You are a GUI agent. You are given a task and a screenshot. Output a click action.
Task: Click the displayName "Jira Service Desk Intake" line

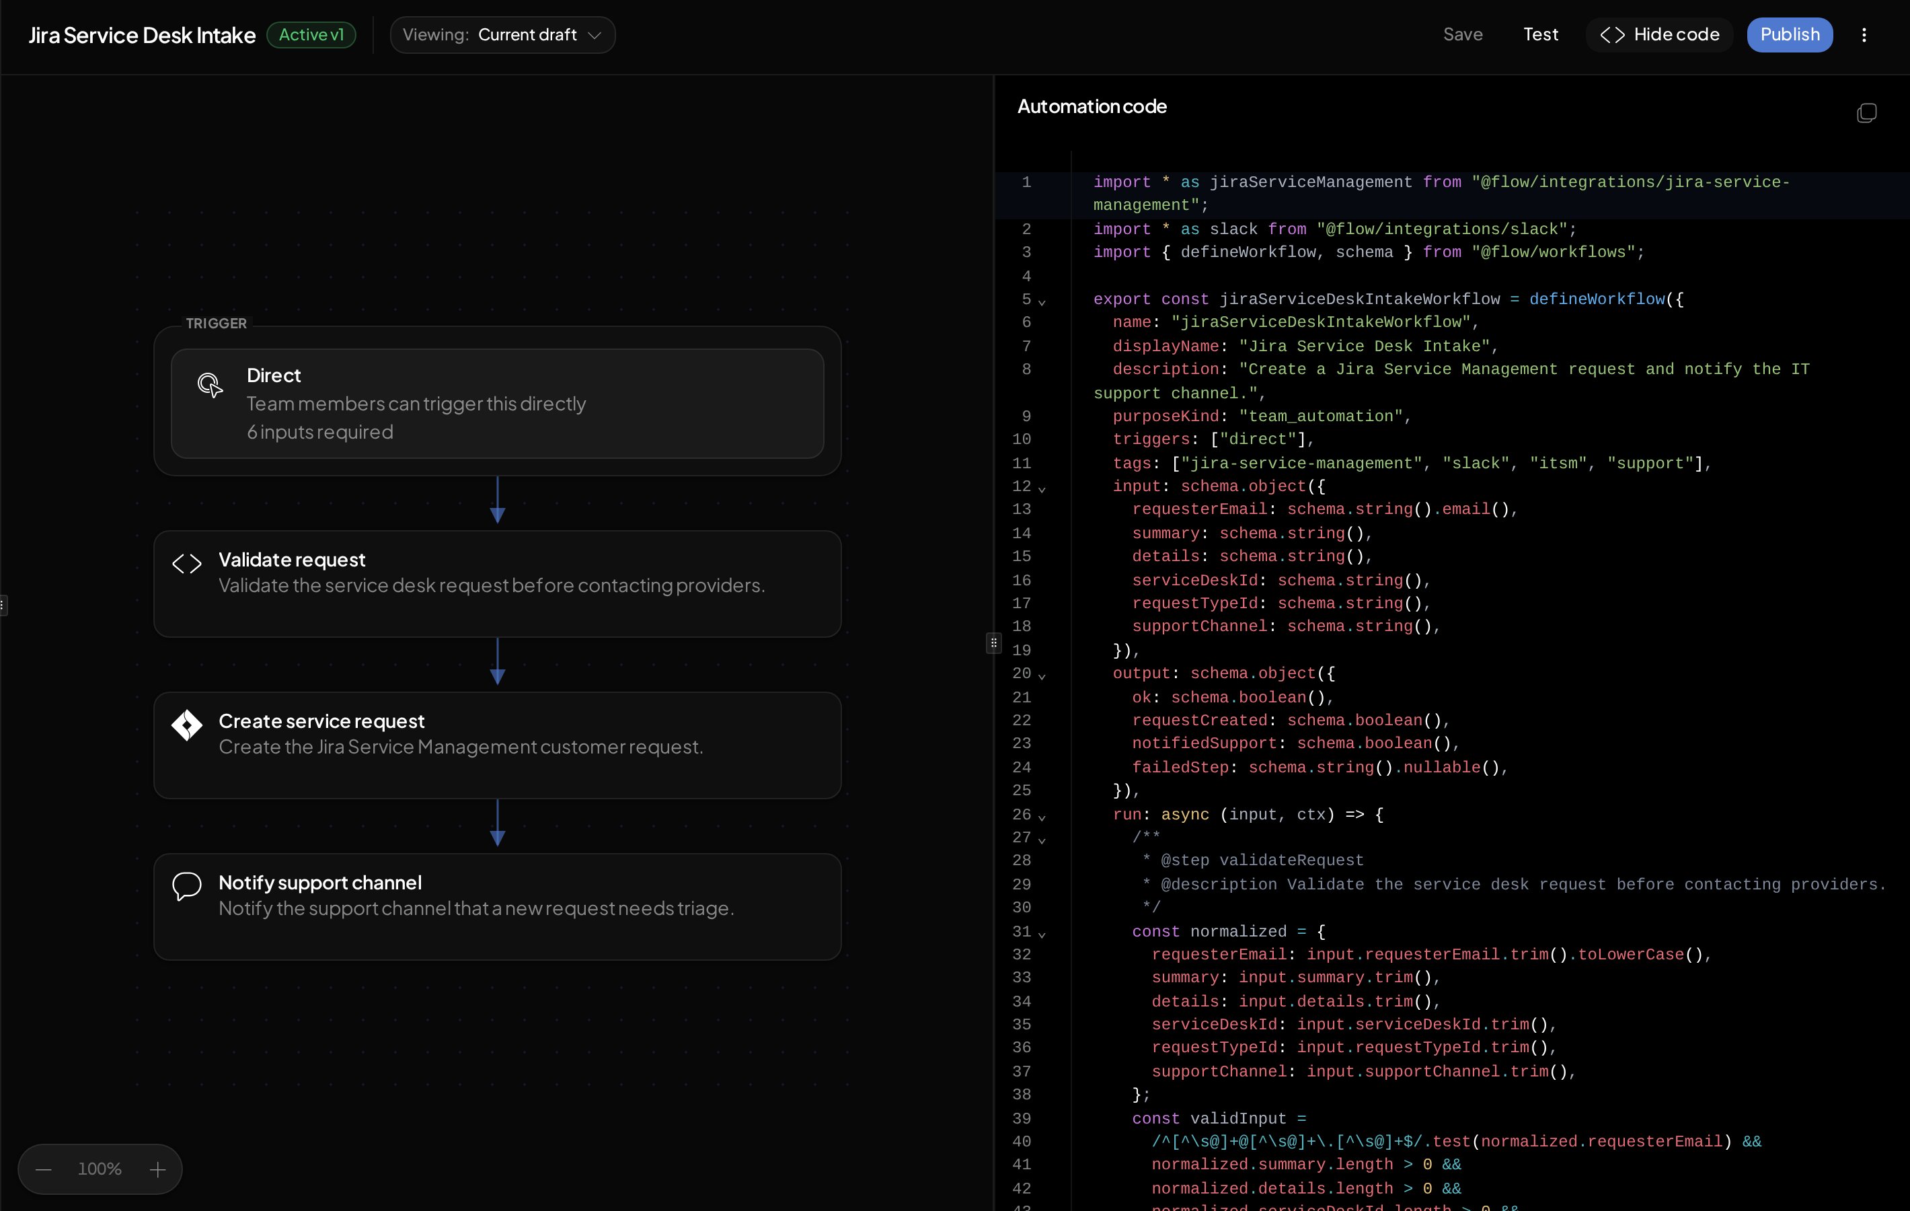(x=1305, y=346)
